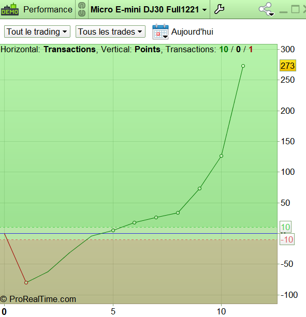
Task: Open the Tous les trades dropdown
Action: point(110,32)
